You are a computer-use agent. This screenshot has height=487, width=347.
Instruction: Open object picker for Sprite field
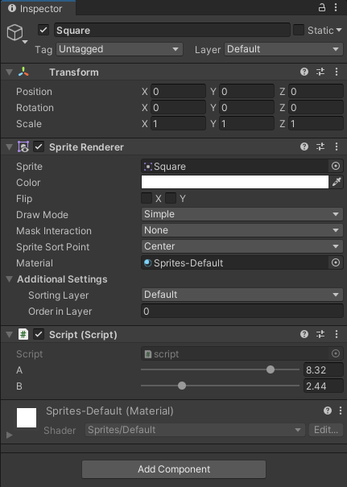click(x=336, y=166)
